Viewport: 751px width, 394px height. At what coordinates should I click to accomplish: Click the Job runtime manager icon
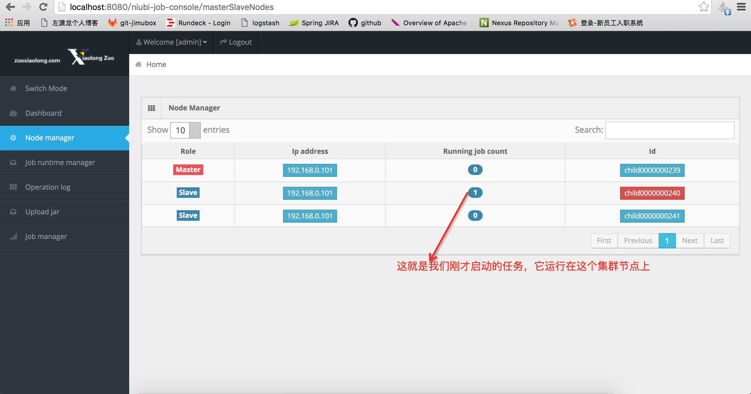tap(13, 162)
